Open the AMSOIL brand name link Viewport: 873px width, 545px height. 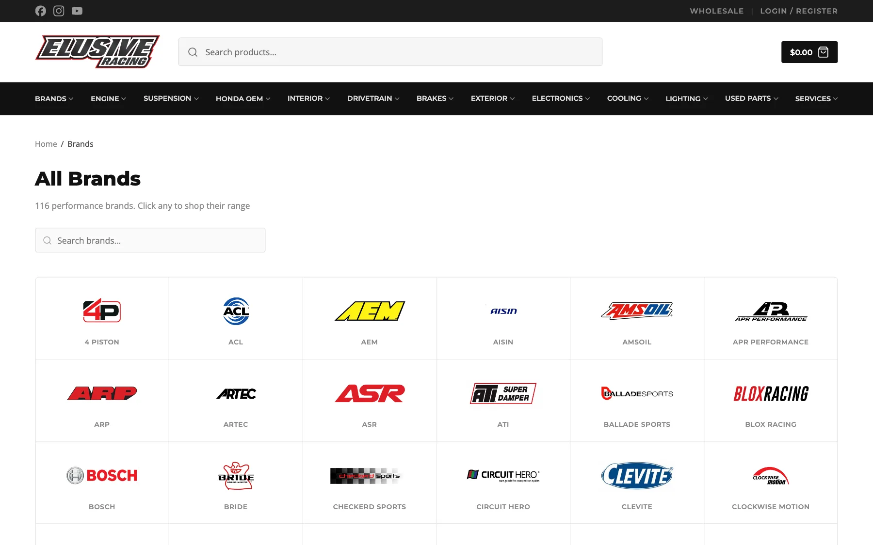[x=637, y=342]
